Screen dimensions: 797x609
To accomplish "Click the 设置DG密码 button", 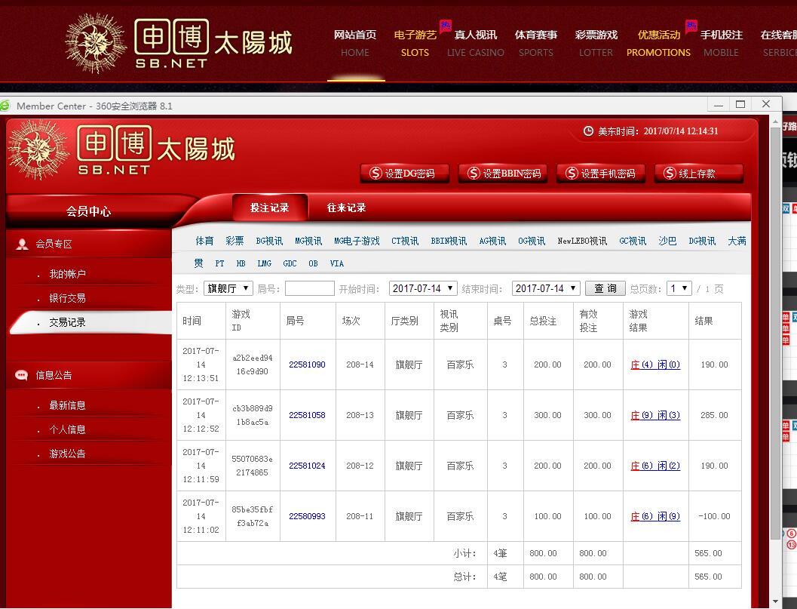I will point(404,174).
